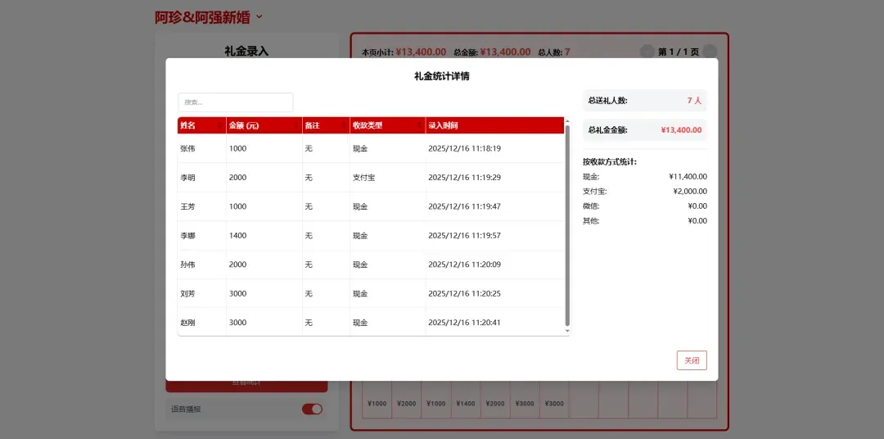Click amount 2000 in 孙伟's row

[x=264, y=265]
